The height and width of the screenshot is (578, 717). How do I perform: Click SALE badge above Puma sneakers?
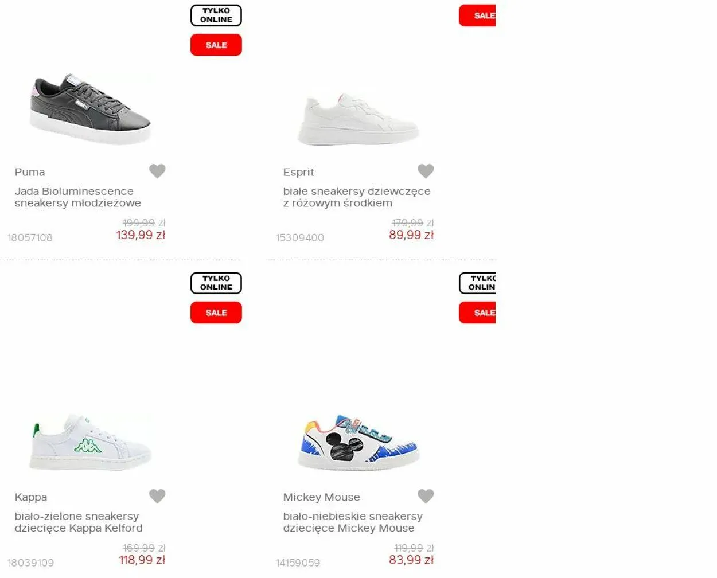[x=216, y=45]
